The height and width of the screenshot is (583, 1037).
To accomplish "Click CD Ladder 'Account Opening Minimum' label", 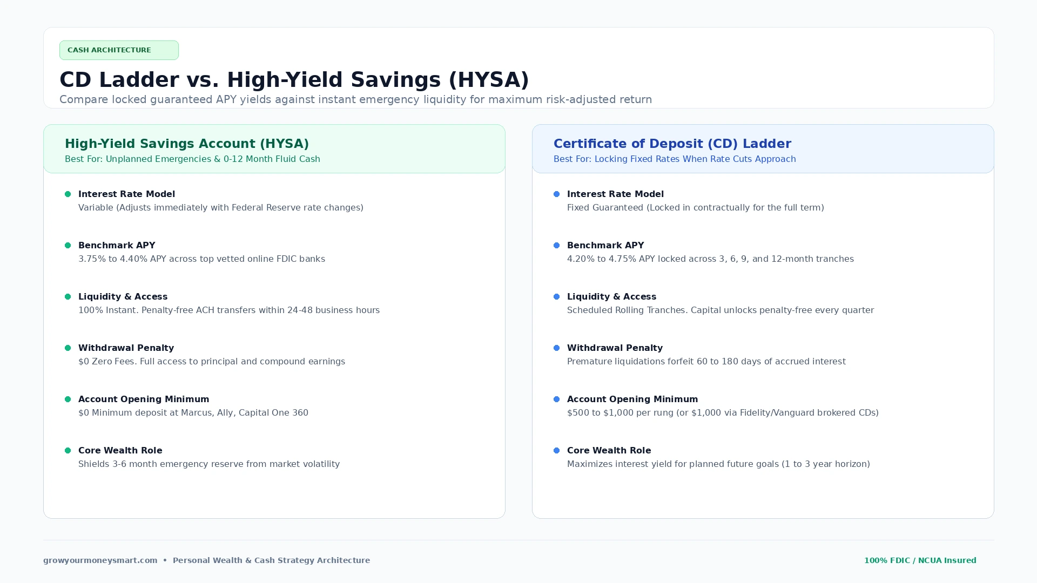I will (x=632, y=399).
